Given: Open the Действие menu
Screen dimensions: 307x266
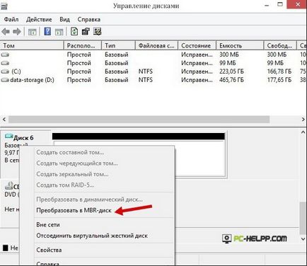Looking at the screenshot, I should pos(39,19).
